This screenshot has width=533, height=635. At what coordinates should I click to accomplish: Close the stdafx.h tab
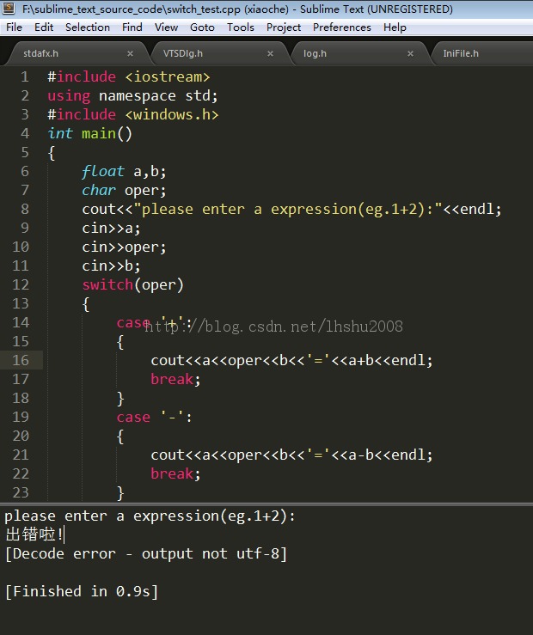coord(131,53)
